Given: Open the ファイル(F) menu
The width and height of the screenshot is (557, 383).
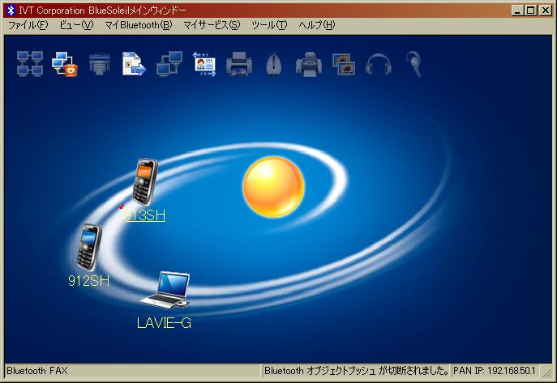Looking at the screenshot, I should (28, 25).
